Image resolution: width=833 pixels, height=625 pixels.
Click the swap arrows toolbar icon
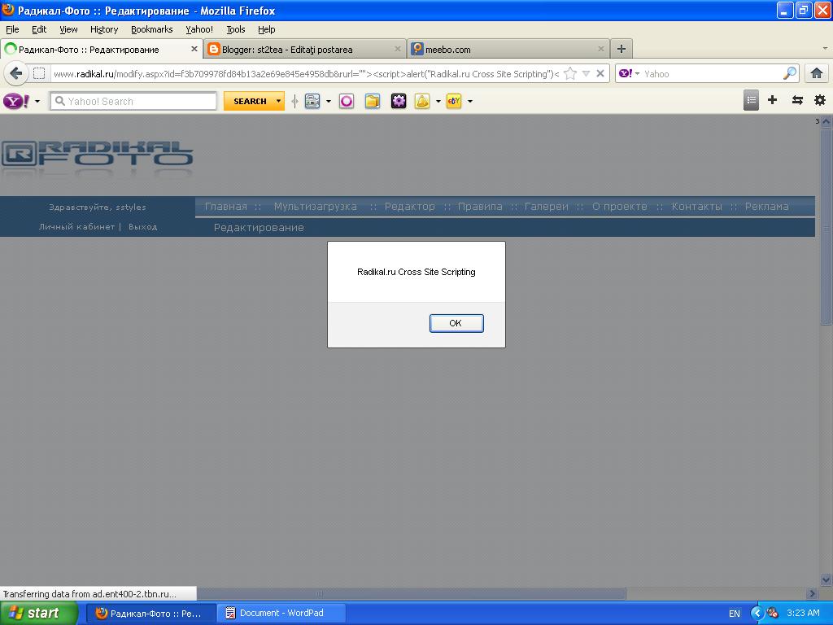click(x=797, y=100)
